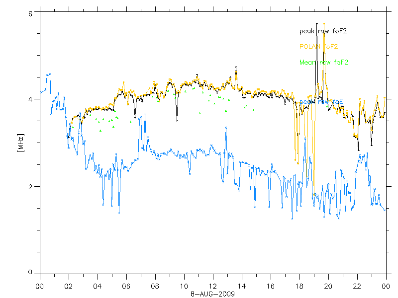Click the x-axis hour label 10
Image resolution: width=398 pixels, height=298 pixels.
pyautogui.click(x=184, y=287)
